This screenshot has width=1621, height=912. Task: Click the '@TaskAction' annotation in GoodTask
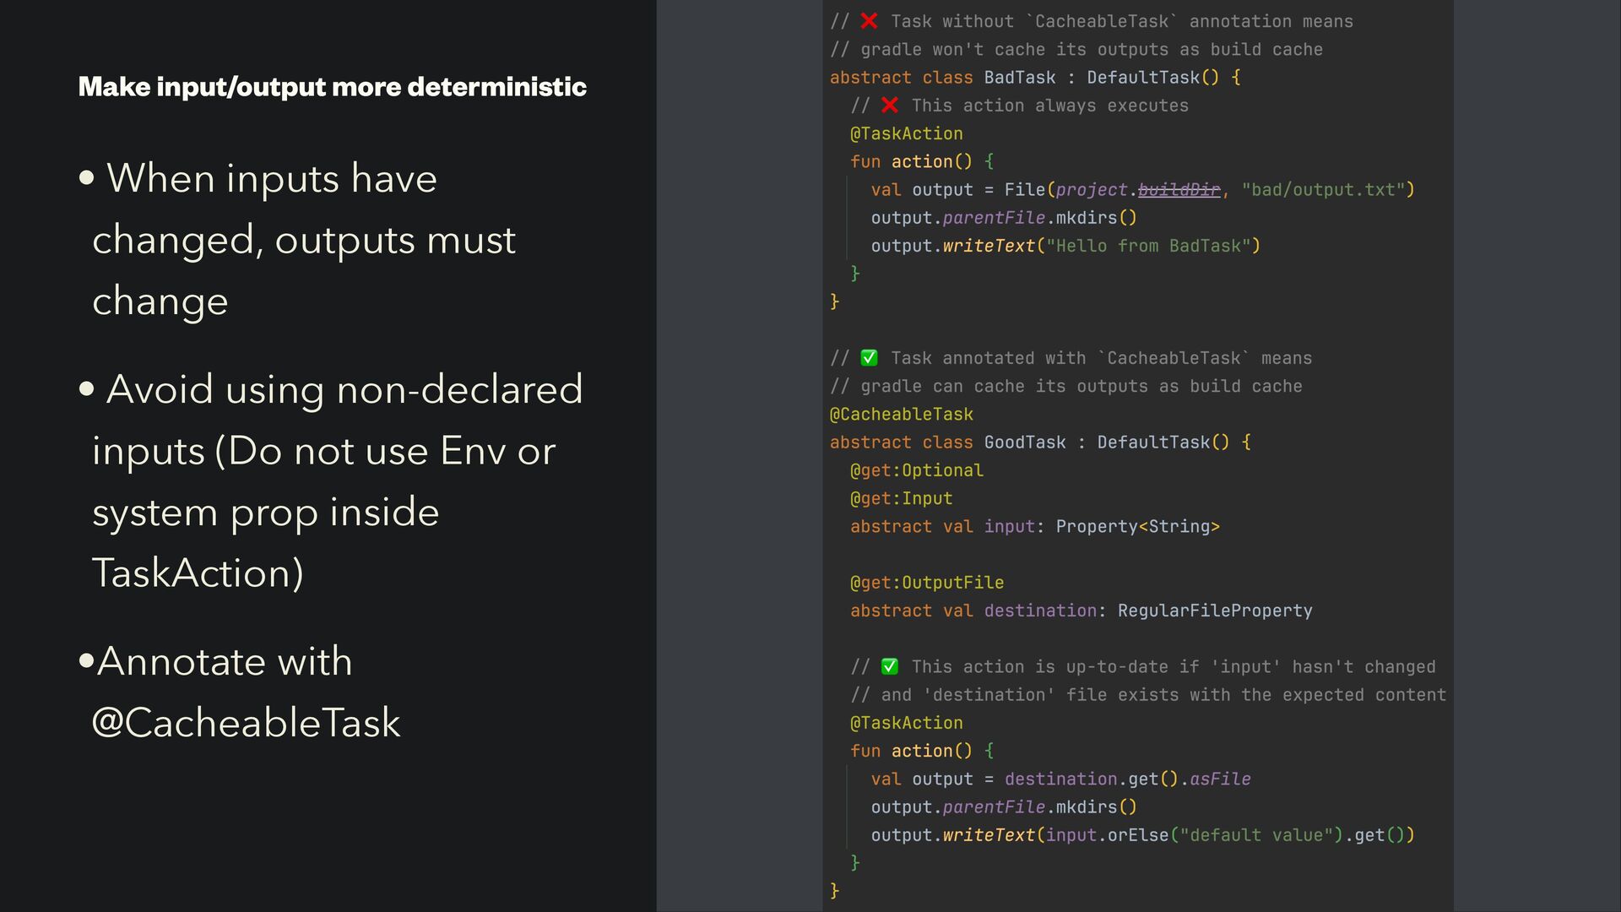(907, 723)
